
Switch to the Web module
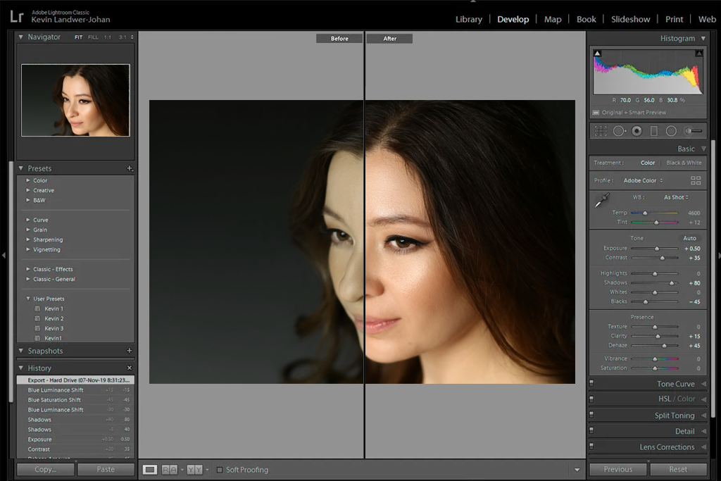[707, 19]
